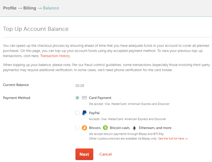Click the $0.29 current balance value
212x162 pixels.
coord(79,85)
